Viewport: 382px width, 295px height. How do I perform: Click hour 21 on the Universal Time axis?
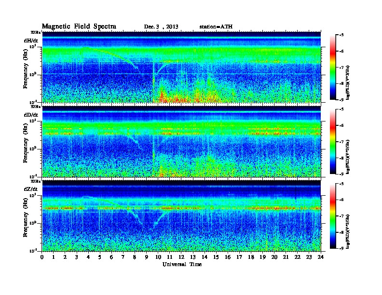[286, 257]
